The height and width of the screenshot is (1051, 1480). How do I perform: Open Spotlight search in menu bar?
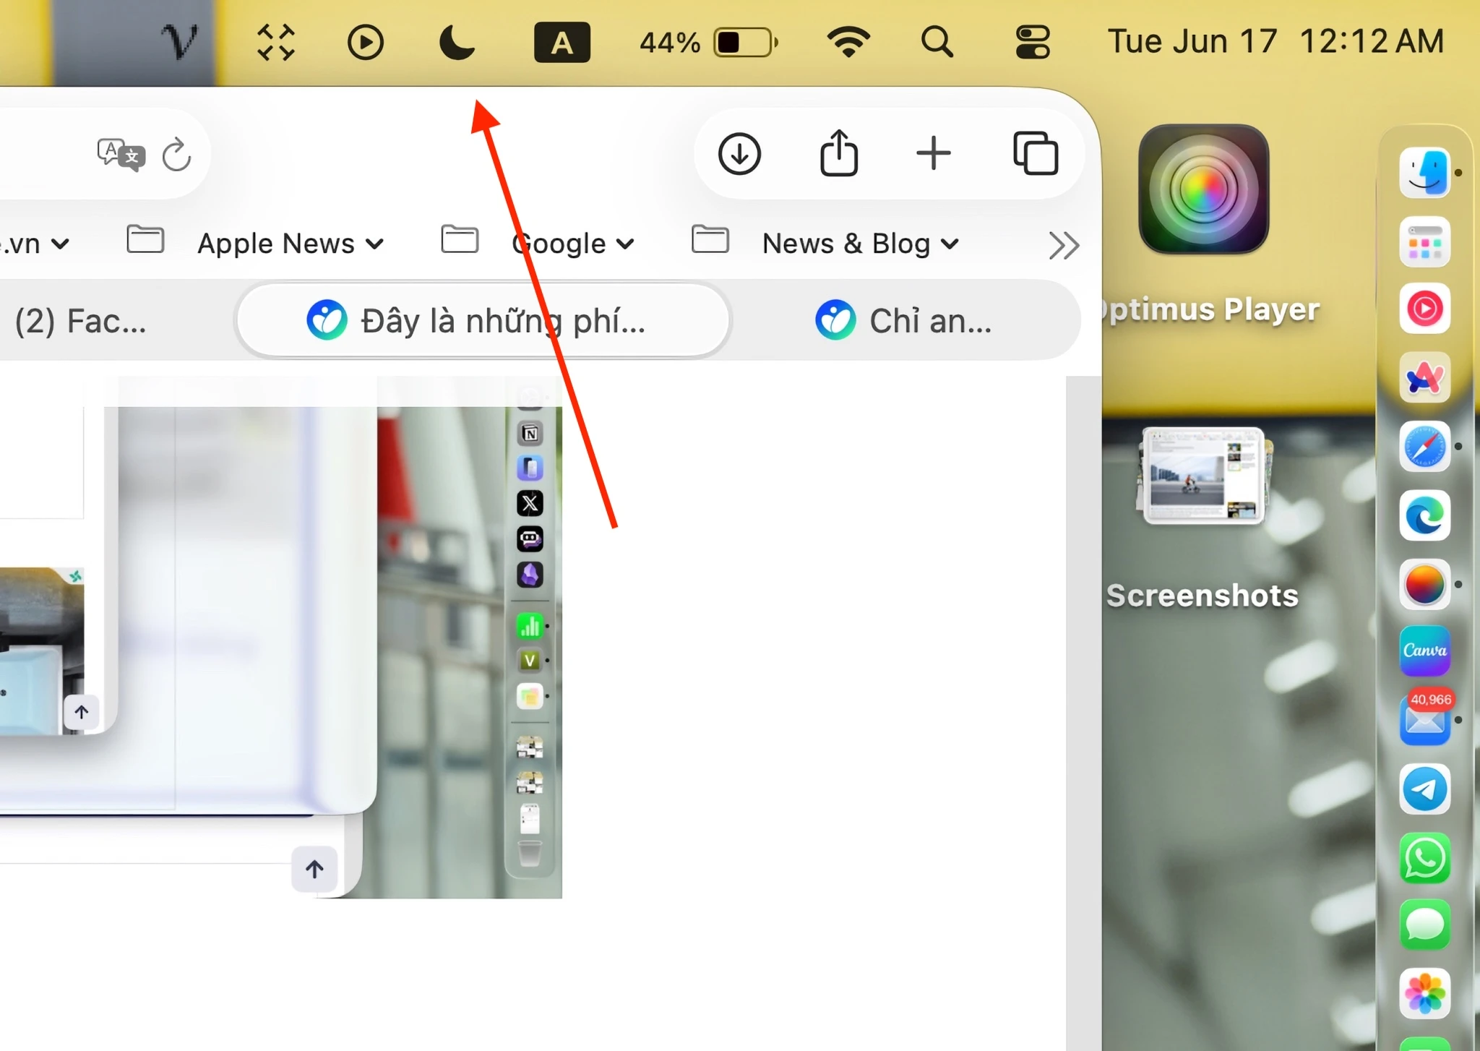937,42
